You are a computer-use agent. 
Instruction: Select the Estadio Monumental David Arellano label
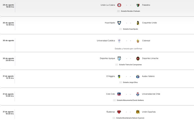pos(130,100)
